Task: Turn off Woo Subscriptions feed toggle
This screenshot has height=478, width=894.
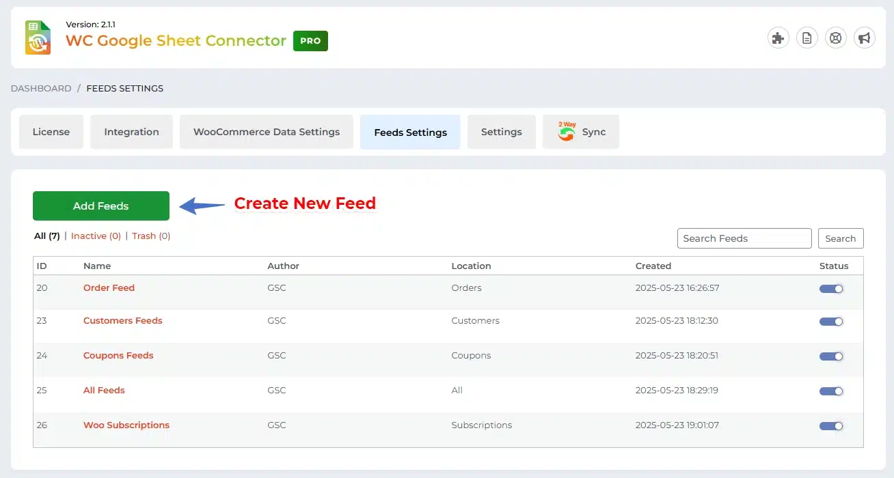Action: [831, 425]
